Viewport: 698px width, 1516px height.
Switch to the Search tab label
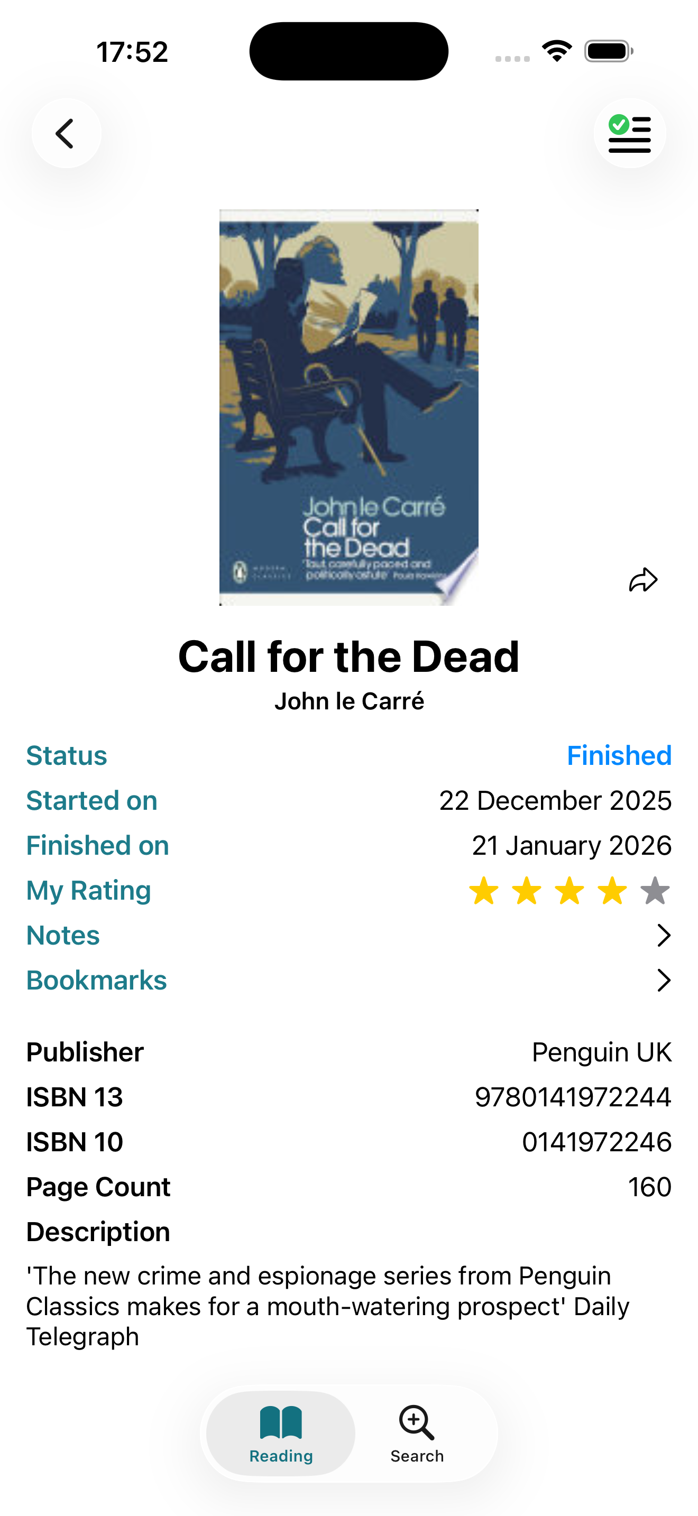[x=417, y=1456]
